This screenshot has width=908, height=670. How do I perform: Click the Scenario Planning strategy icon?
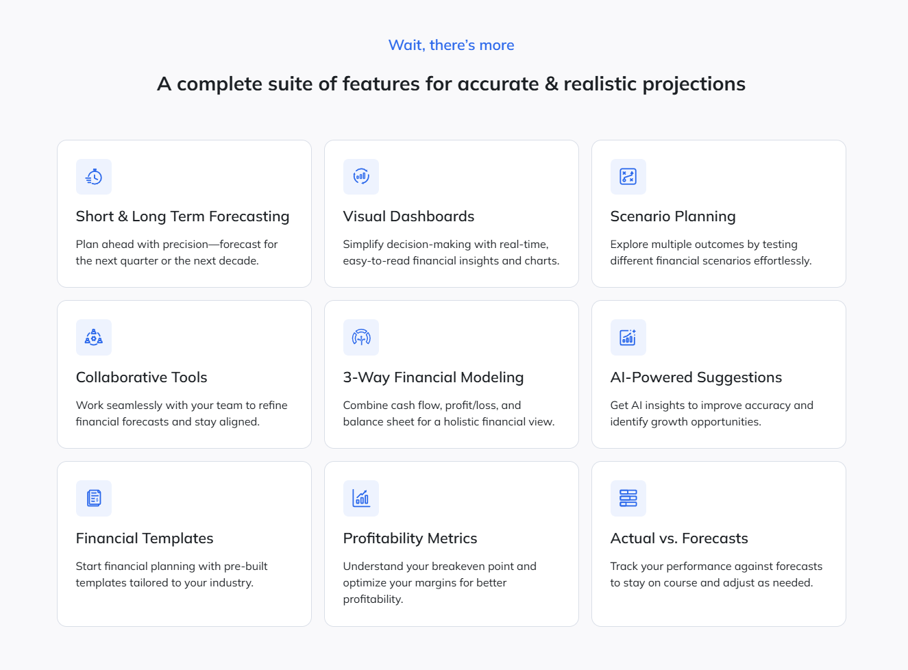click(x=628, y=177)
